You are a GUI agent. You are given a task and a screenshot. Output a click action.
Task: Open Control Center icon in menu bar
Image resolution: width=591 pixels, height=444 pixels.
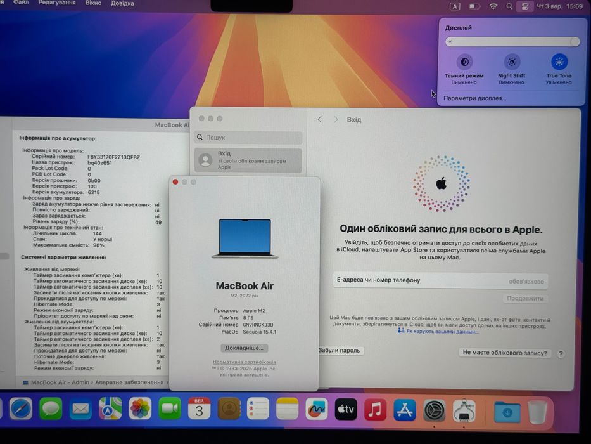click(x=524, y=6)
